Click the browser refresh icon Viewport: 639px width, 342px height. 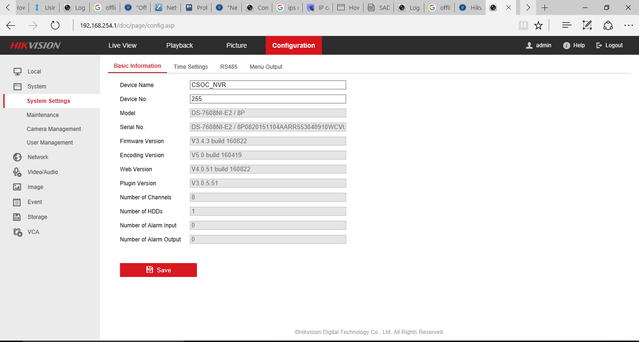click(55, 26)
